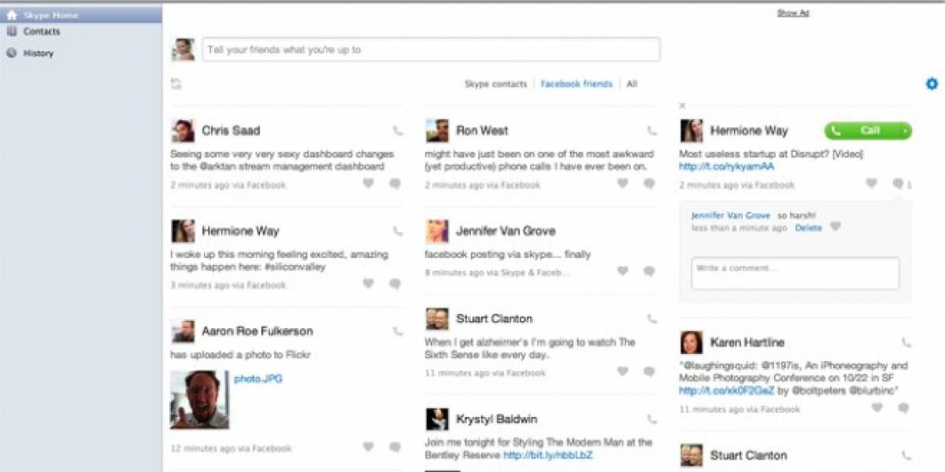This screenshot has width=945, height=472.
Task: Focus the mood message input field
Action: 431,50
